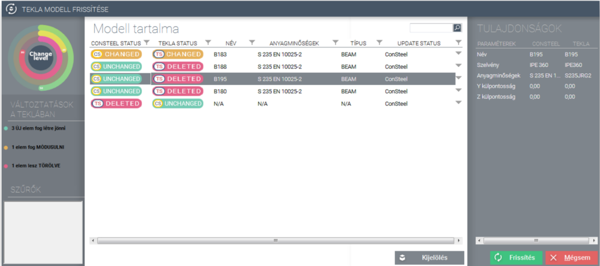This screenshot has height=266, width=600.
Task: Open the Tekla Status column filter
Action: pos(208,43)
